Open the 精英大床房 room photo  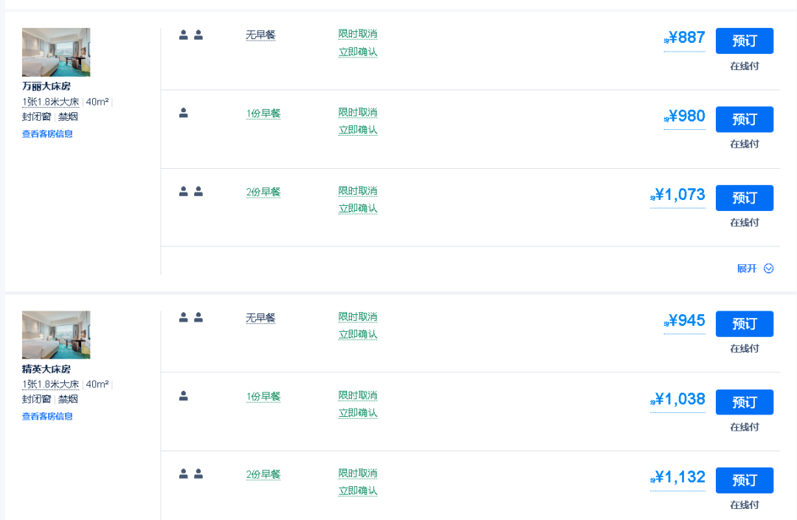[56, 335]
